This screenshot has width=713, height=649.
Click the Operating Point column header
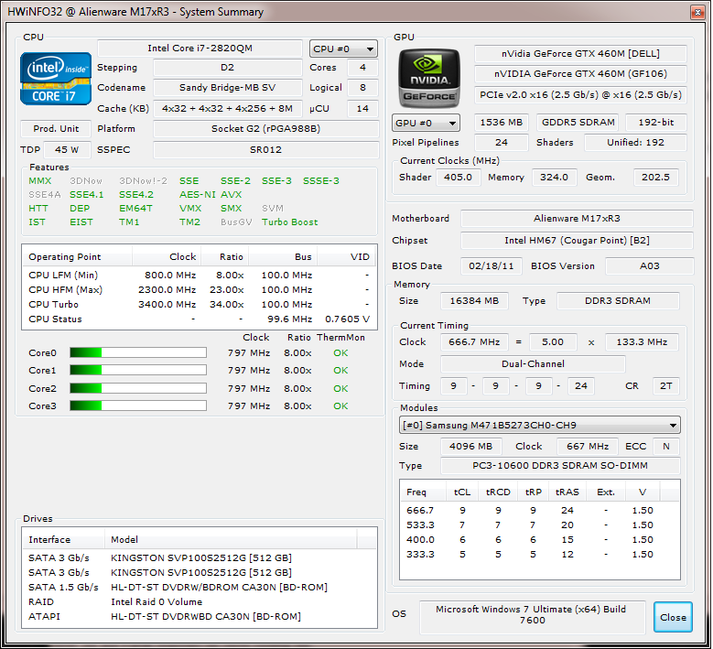(77, 257)
